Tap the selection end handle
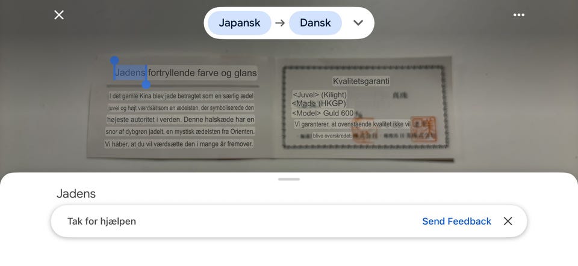 pos(146,85)
